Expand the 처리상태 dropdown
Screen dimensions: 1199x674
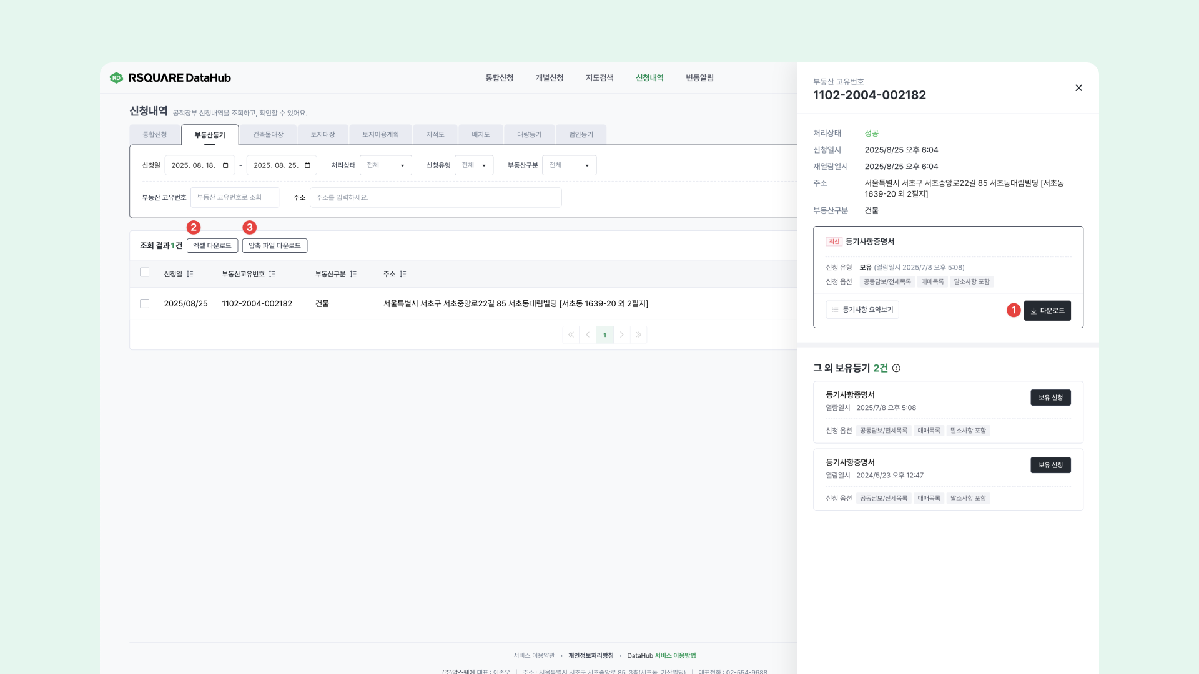[386, 165]
